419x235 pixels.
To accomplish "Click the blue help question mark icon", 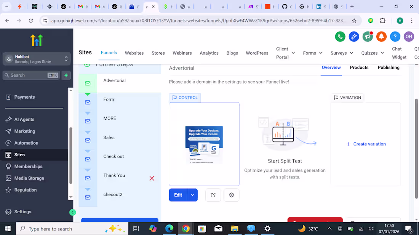I will pyautogui.click(x=395, y=36).
